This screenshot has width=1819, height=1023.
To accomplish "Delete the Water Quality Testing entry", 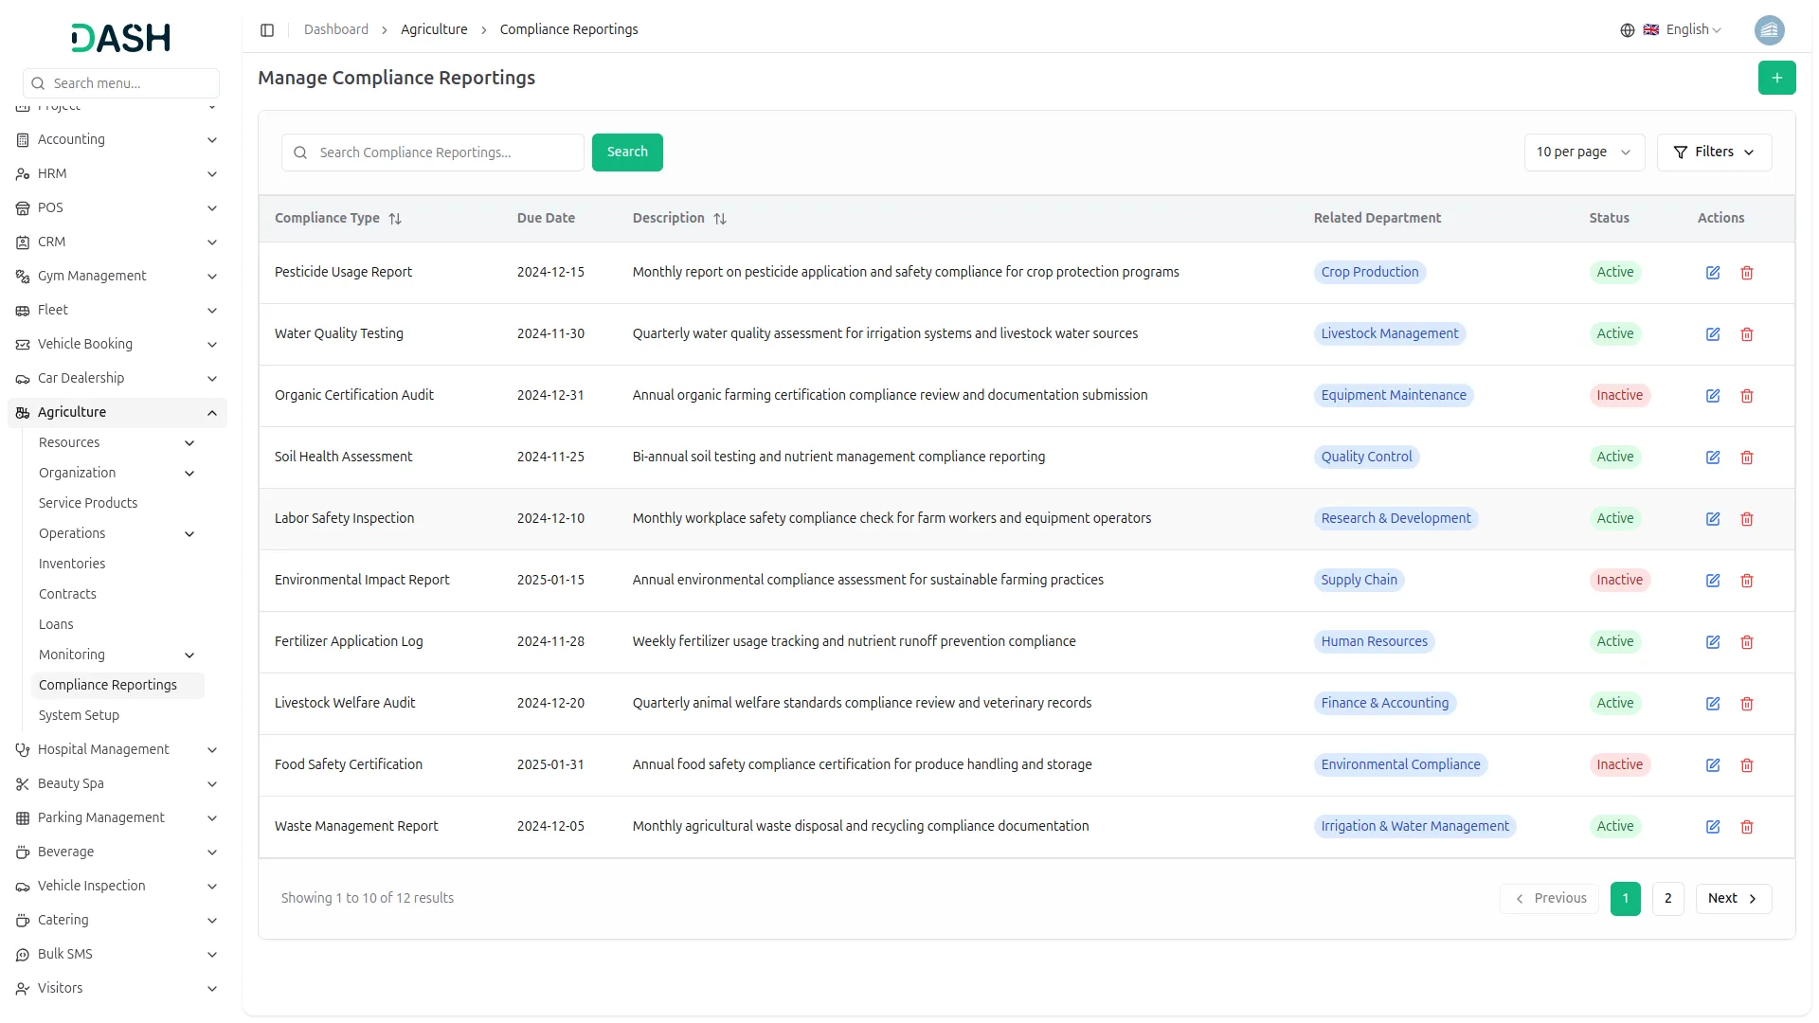I will click(x=1746, y=334).
